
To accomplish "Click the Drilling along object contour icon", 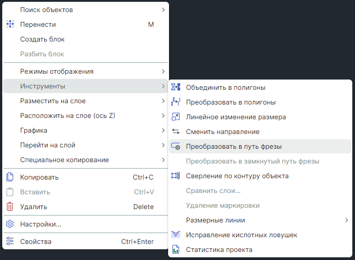I will tap(176, 176).
